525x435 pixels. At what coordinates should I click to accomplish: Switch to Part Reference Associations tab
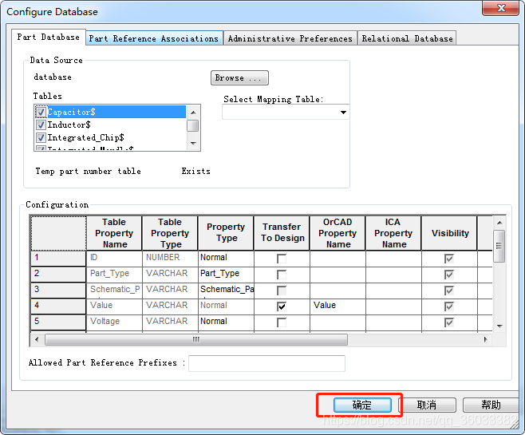(153, 38)
